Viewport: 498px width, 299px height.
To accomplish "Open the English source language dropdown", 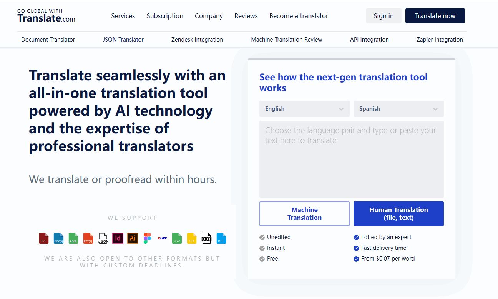I will [x=304, y=109].
